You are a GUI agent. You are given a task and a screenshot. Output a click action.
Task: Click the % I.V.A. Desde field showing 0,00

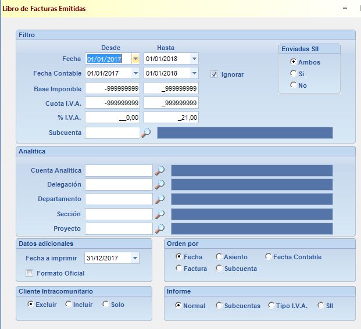tap(112, 117)
